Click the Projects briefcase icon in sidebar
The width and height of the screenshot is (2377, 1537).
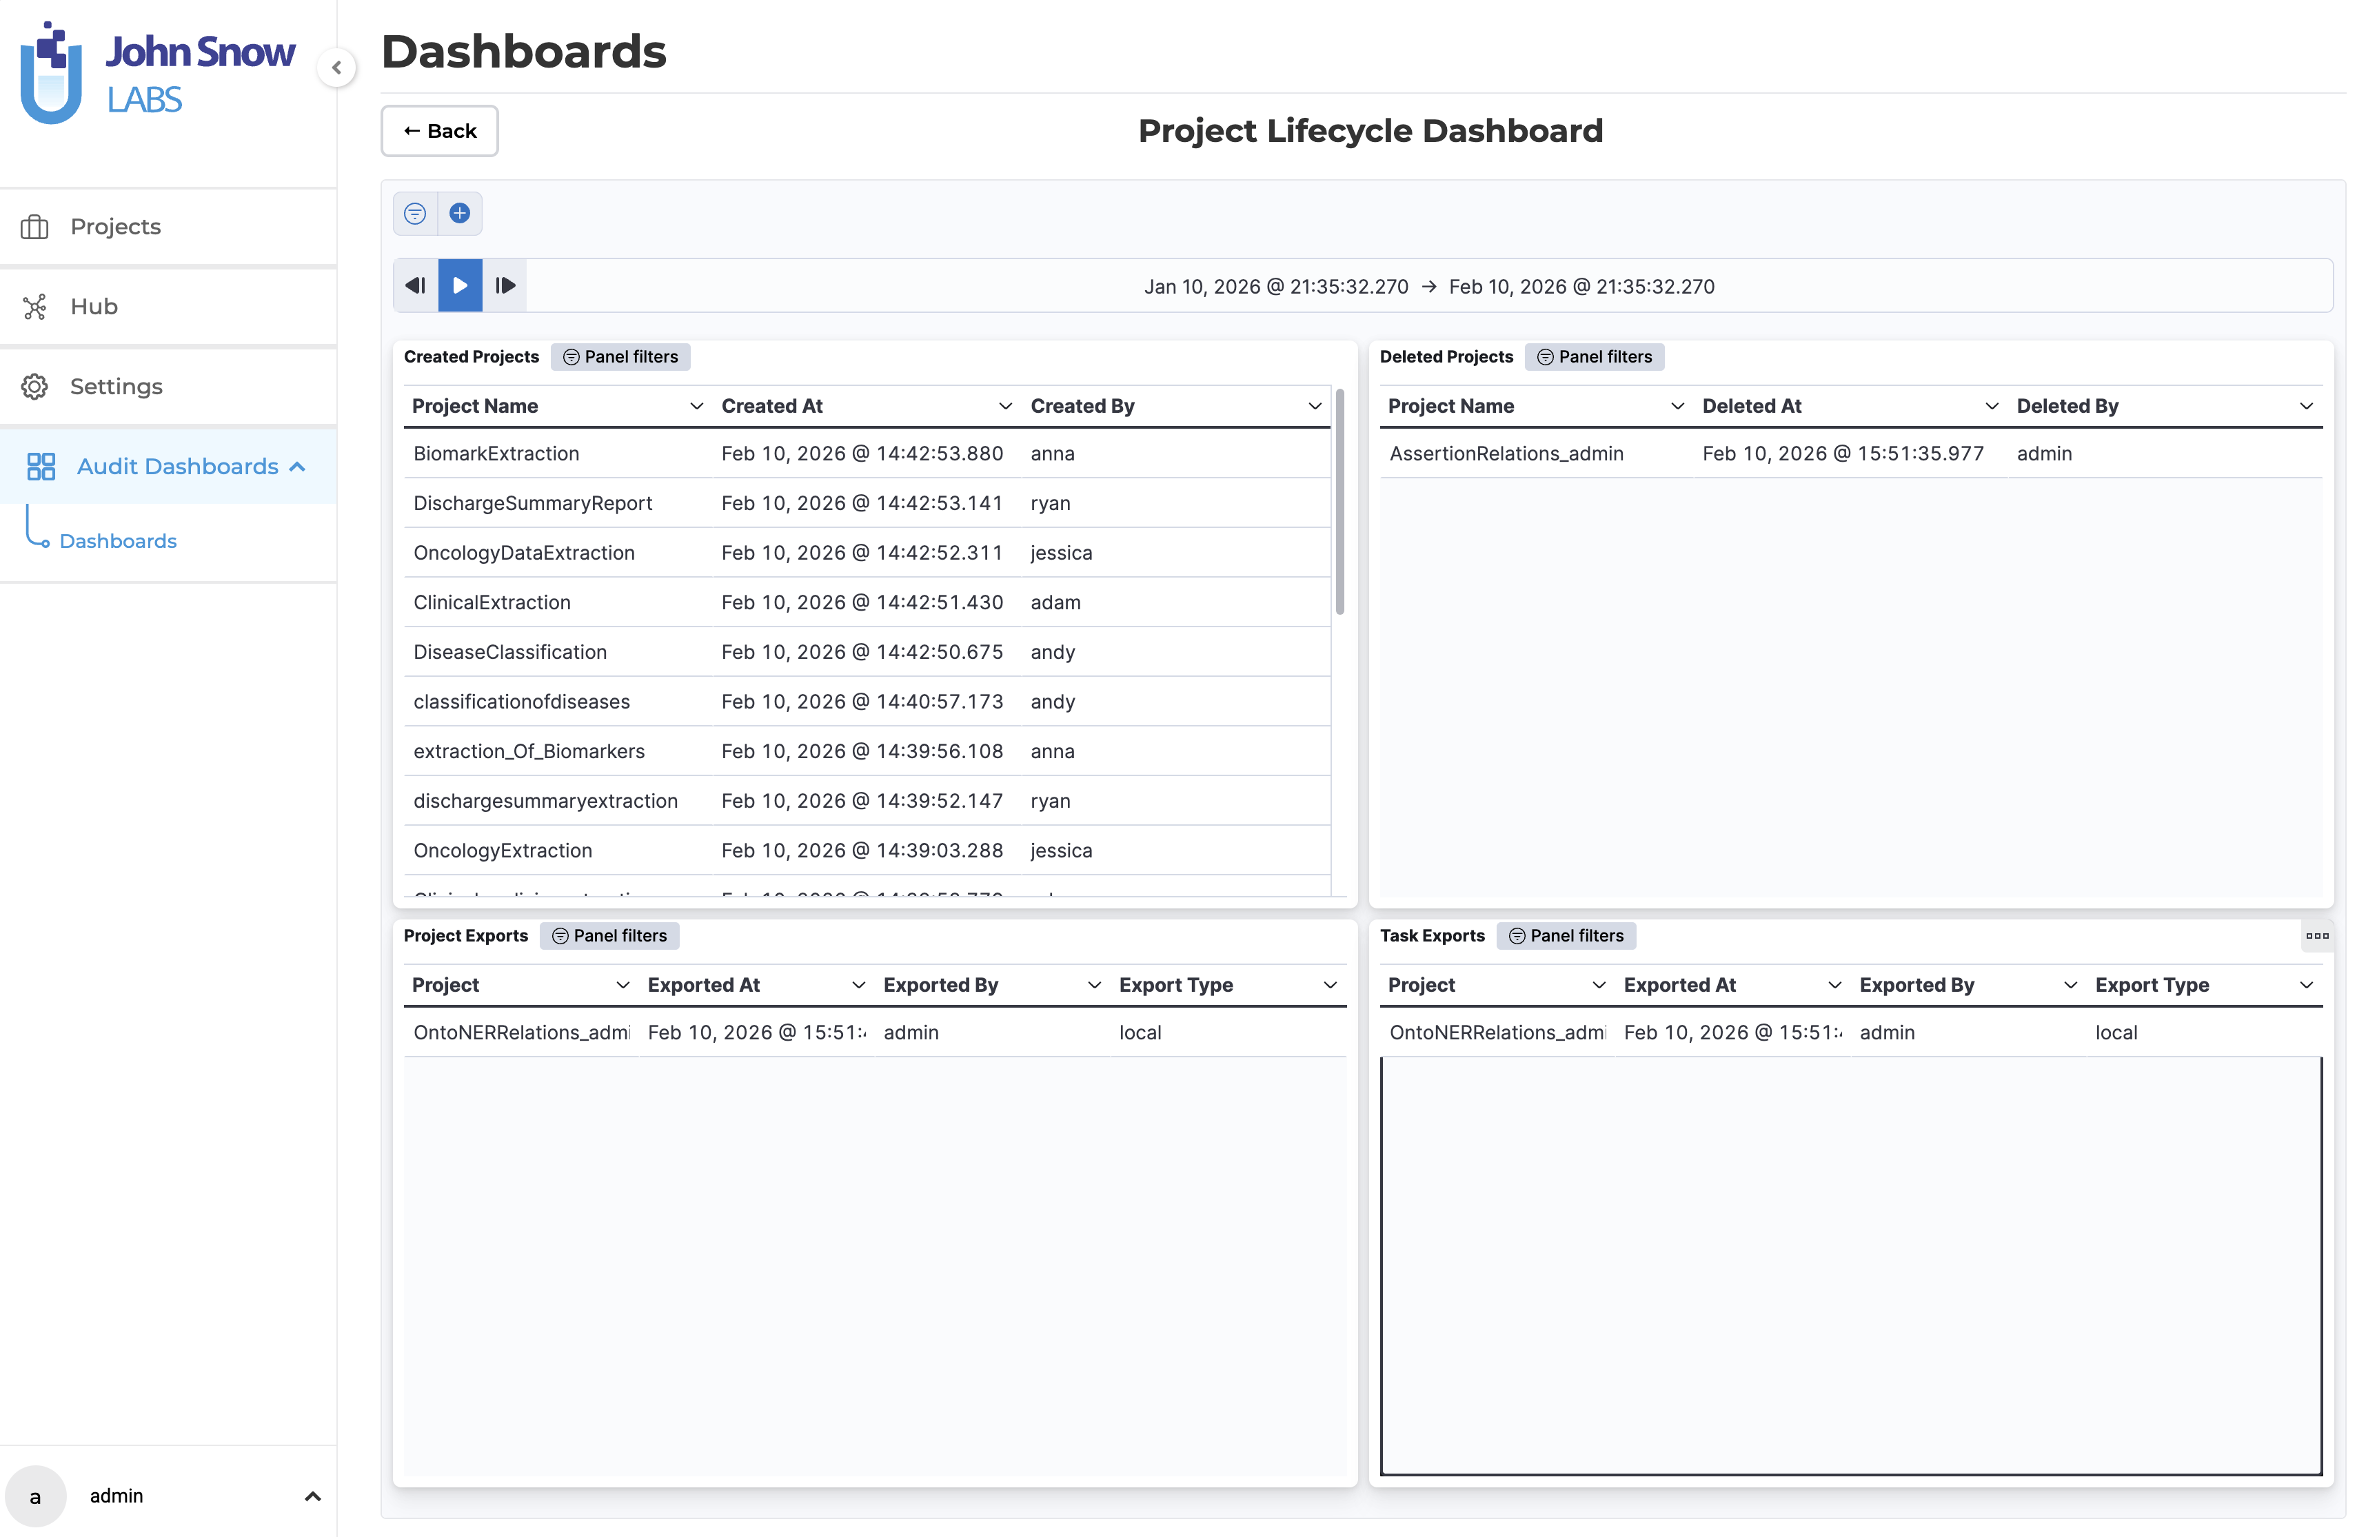(x=35, y=227)
